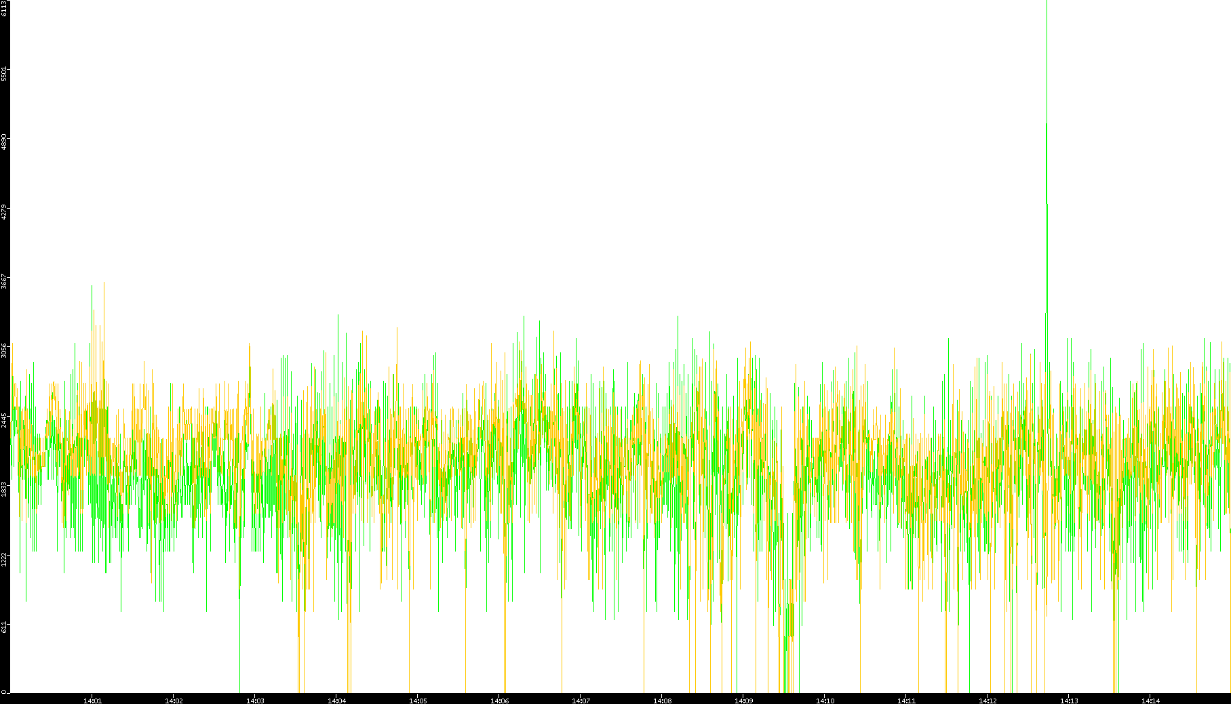1231x704 pixels.
Task: Click the 14:06 time axis label
Action: (499, 700)
